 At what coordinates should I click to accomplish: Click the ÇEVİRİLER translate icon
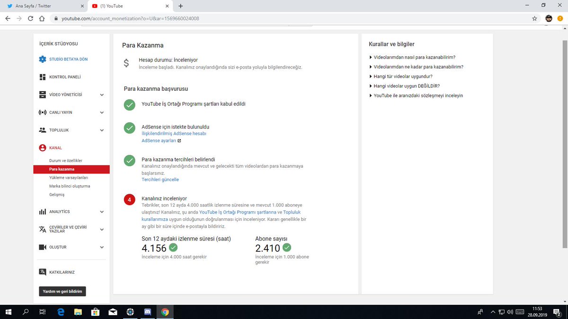coord(43,229)
